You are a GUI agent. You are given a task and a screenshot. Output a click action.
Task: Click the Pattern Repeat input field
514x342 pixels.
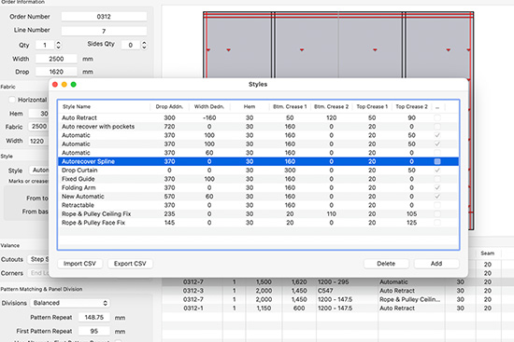94,317
